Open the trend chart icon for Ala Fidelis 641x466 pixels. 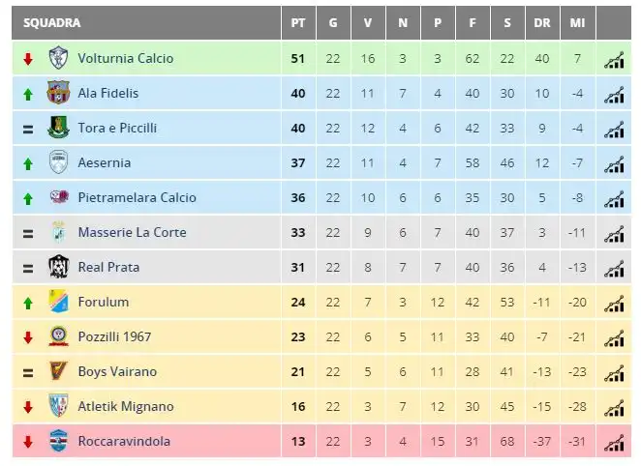(x=614, y=94)
